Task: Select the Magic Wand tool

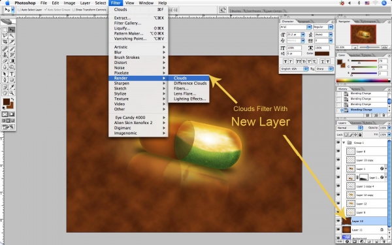Action: click(12, 36)
